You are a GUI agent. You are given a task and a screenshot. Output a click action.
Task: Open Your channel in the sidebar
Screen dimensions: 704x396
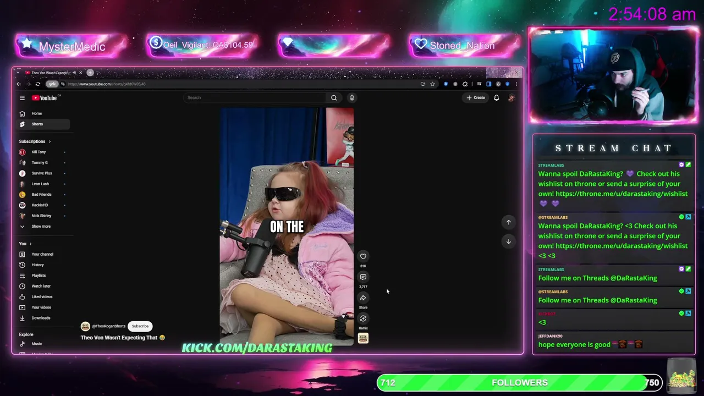point(44,254)
